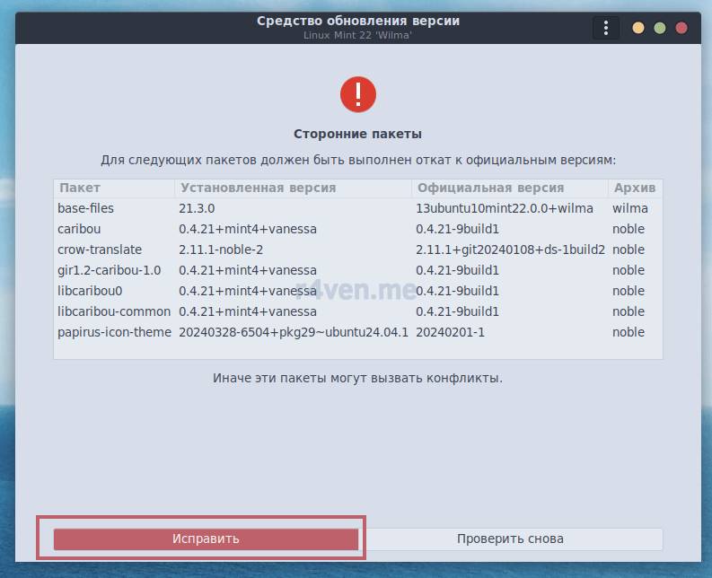Click the Сторонние пакеты heading
The width and height of the screenshot is (712, 578).
(x=357, y=134)
